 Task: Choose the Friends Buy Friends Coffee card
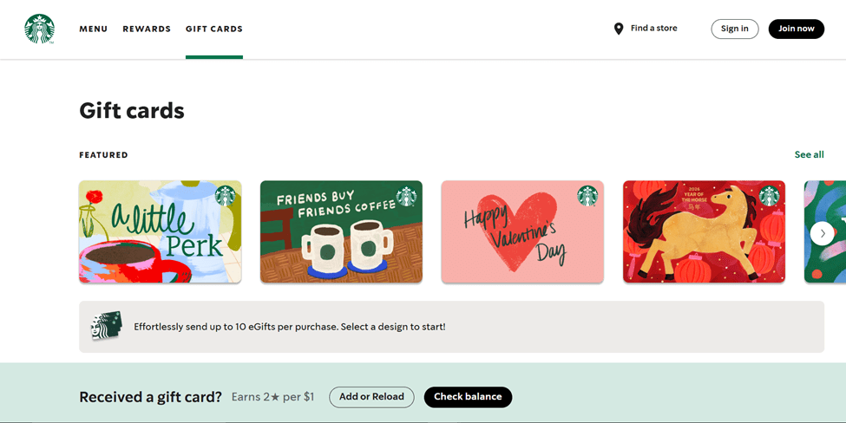[341, 231]
